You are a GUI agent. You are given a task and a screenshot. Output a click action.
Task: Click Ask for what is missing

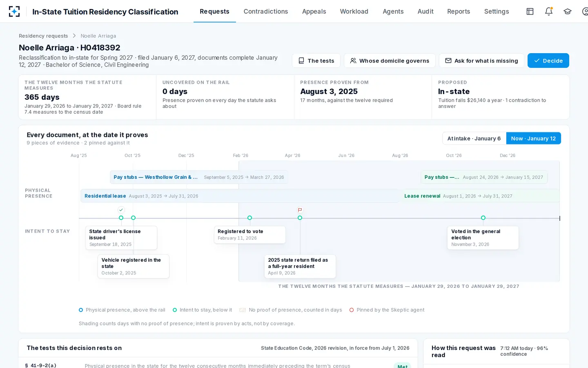click(481, 61)
